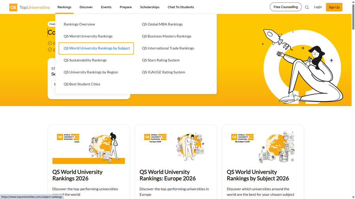This screenshot has height=199, width=355.
Task: Open Chat To Students menu
Action: 181,7
